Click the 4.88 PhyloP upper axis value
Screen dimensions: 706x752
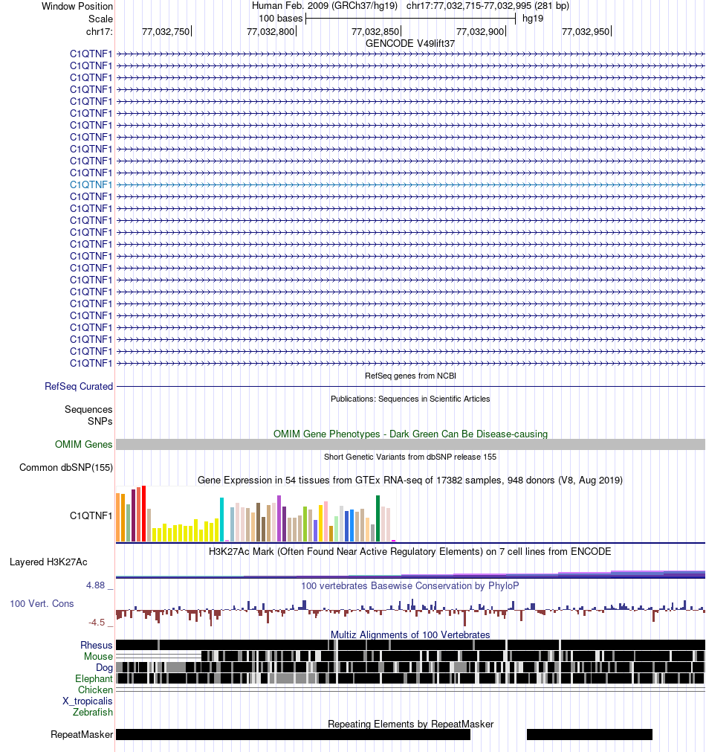coord(95,585)
